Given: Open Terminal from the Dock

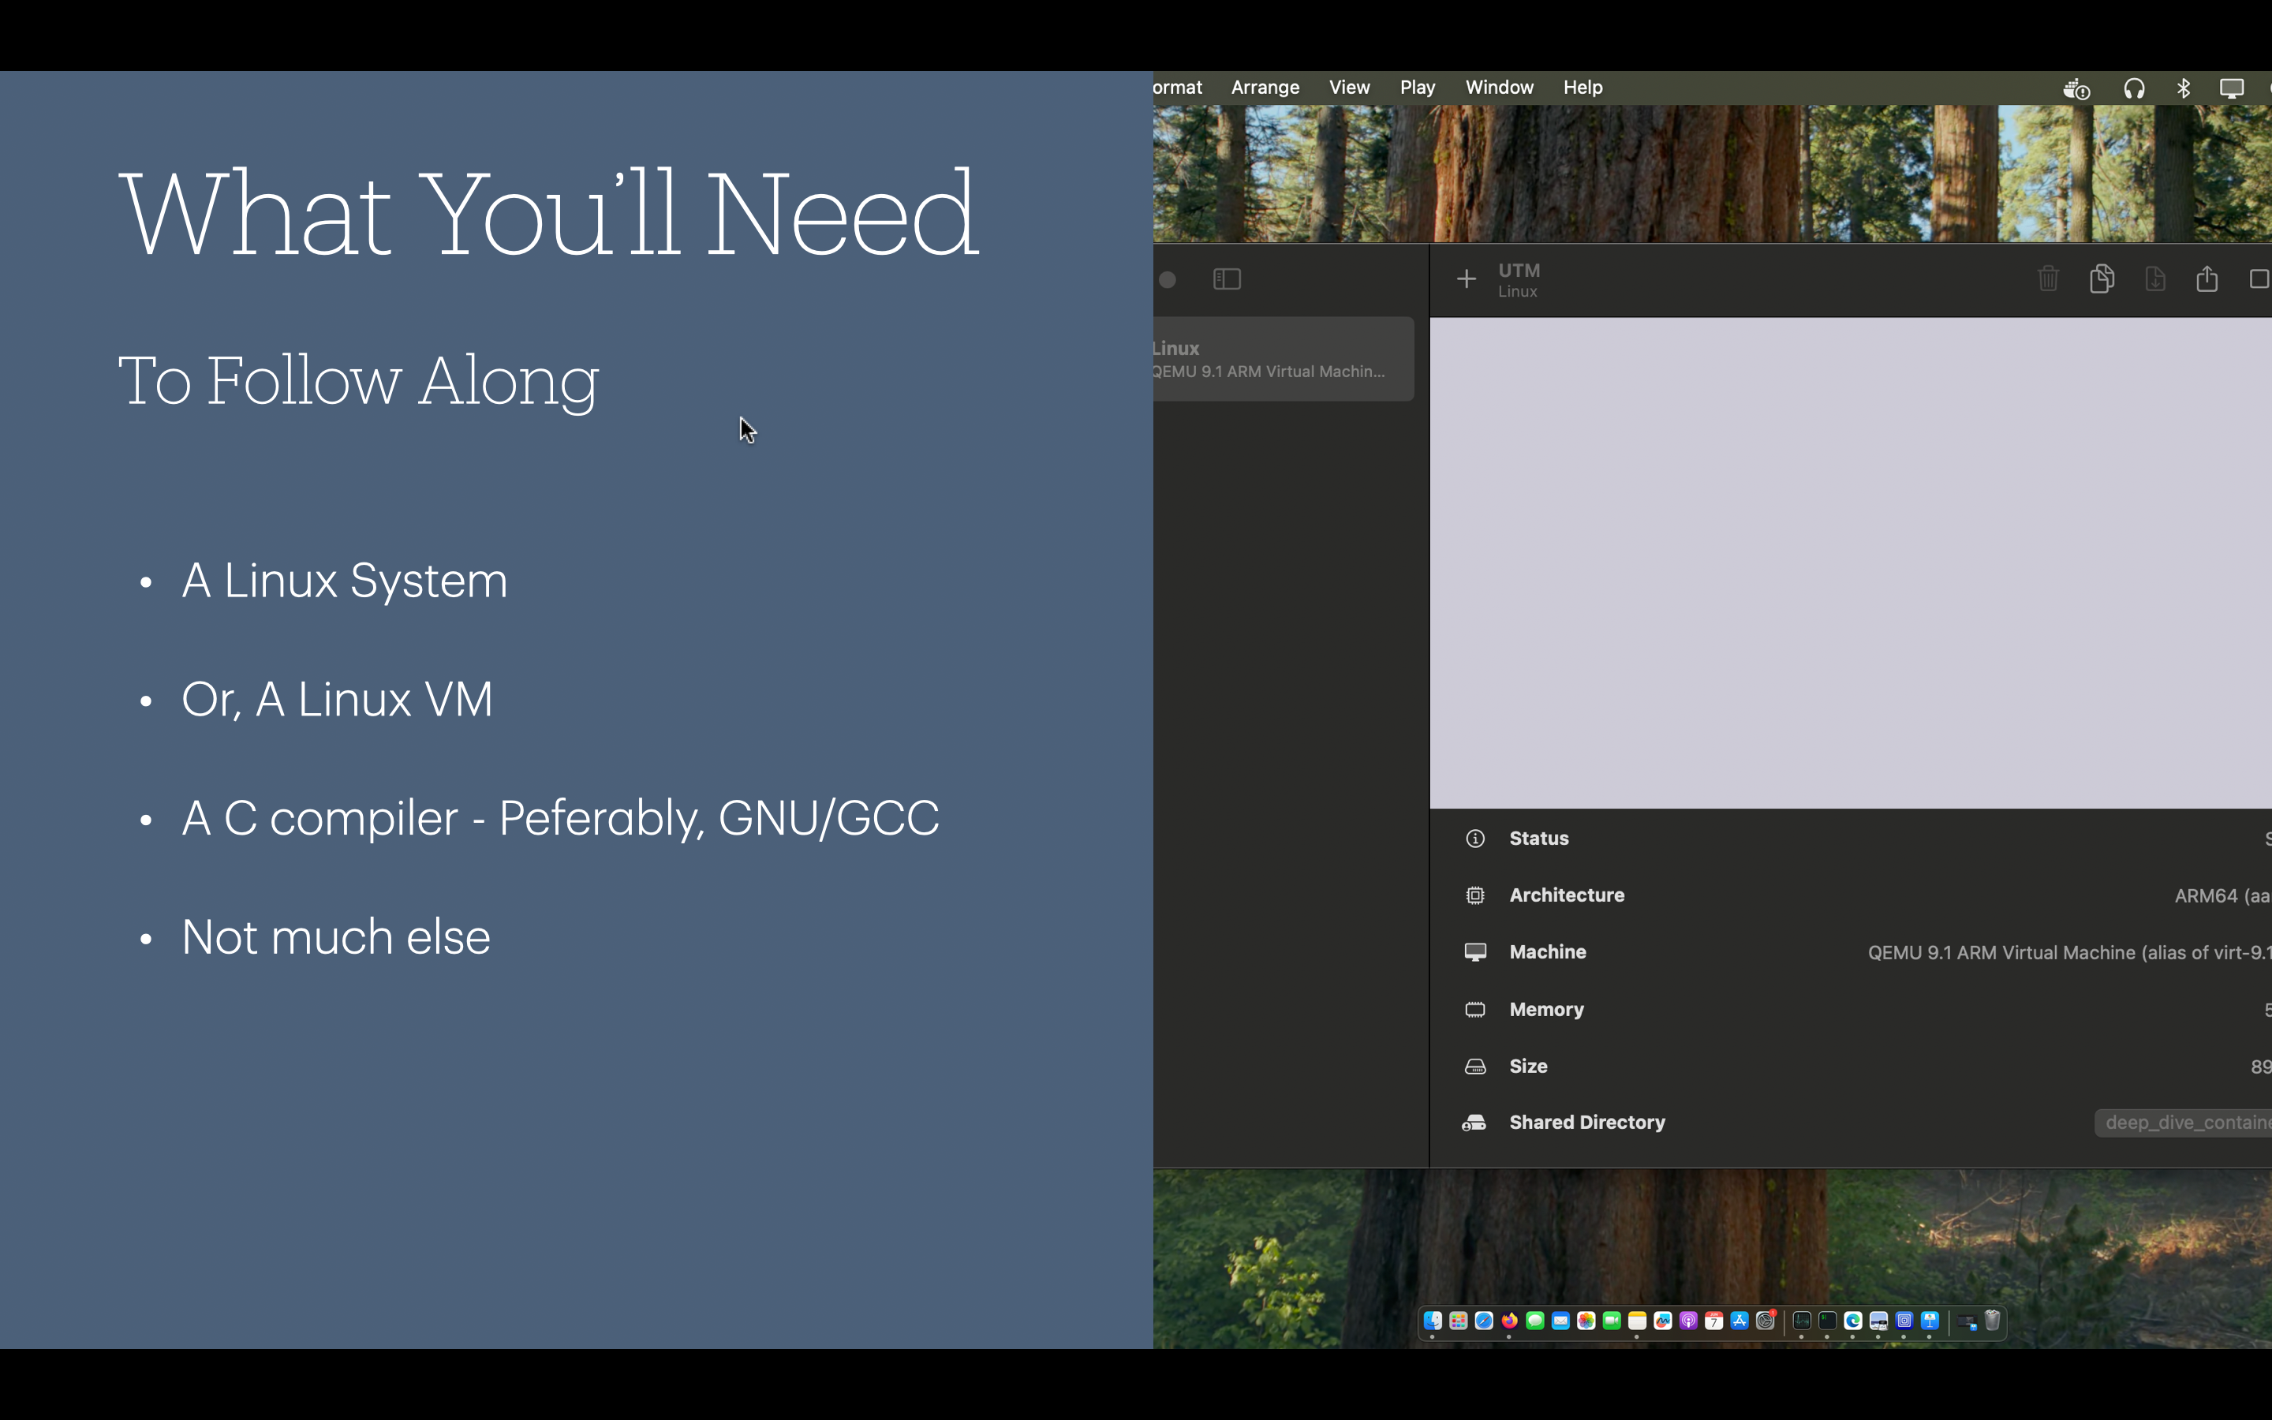Looking at the screenshot, I should 1827,1321.
